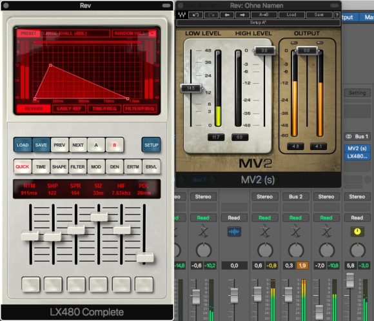Click the pill button in Rev window title bar
The image size is (374, 321).
(x=166, y=5)
